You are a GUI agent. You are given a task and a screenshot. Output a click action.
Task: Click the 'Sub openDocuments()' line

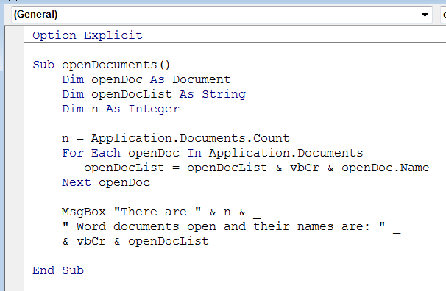click(x=101, y=65)
